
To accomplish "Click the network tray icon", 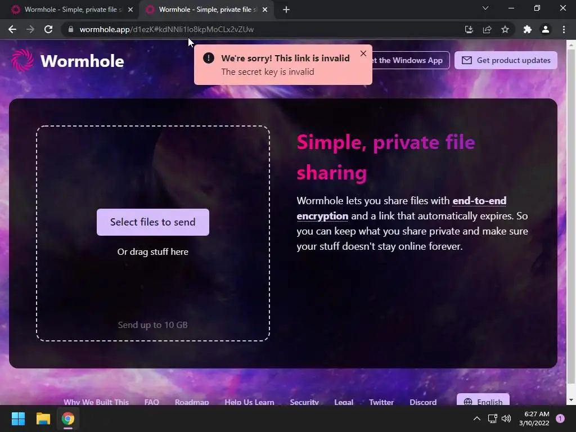I will 492,418.
